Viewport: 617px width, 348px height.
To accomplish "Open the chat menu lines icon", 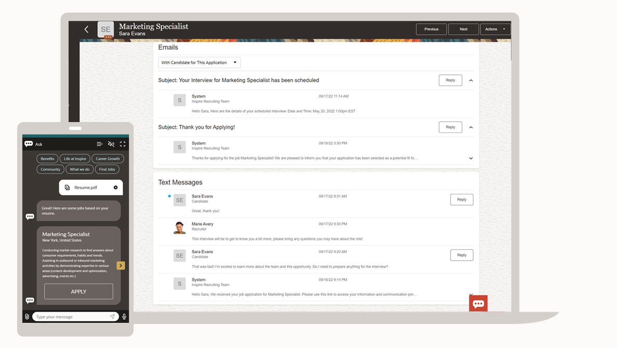I will point(100,144).
